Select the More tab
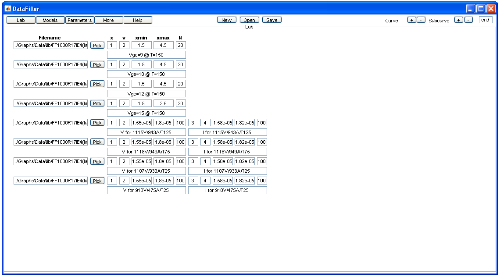This screenshot has height=277, width=500. coord(108,20)
